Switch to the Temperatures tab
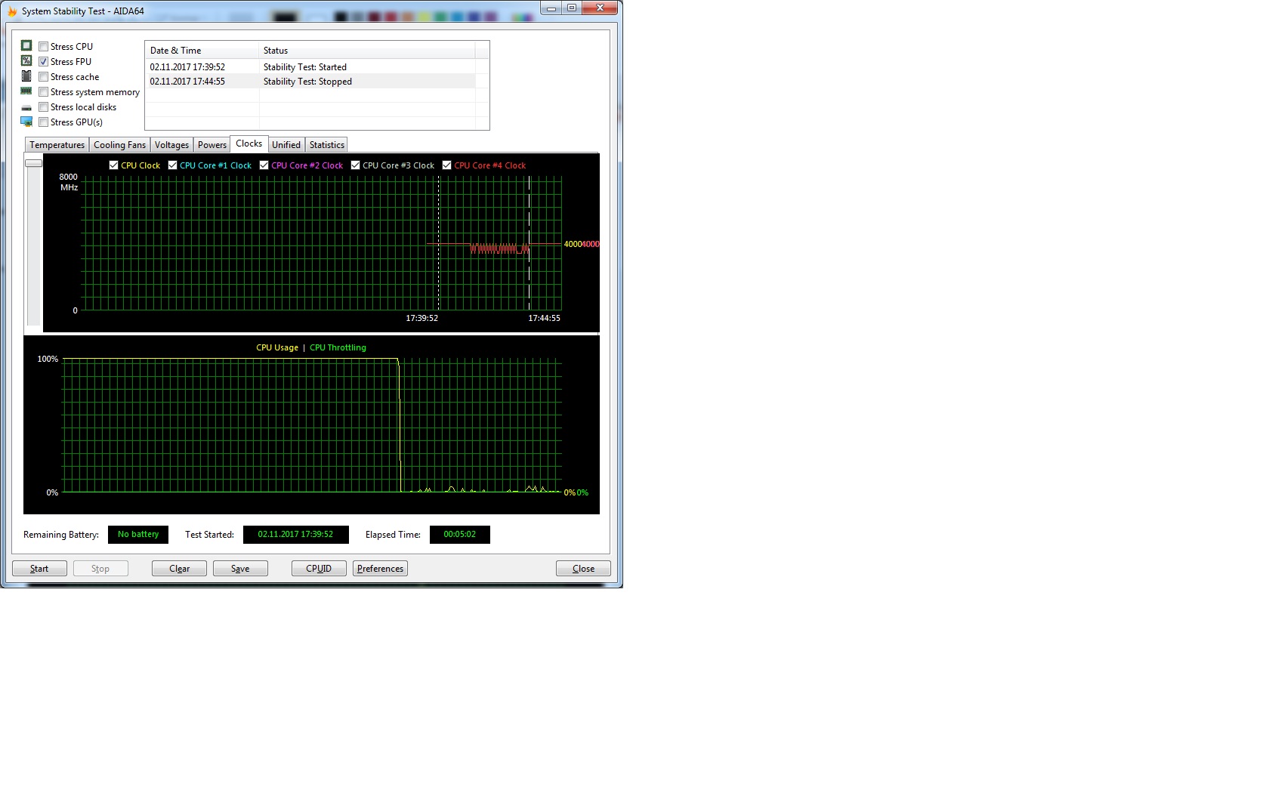The image size is (1269, 793). [x=57, y=145]
